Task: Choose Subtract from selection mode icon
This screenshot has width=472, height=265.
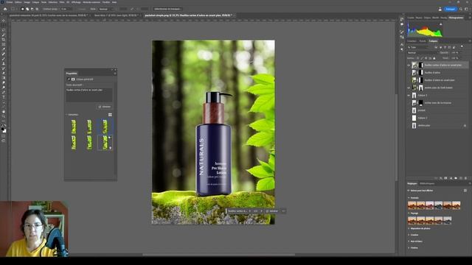Action: [x=32, y=9]
